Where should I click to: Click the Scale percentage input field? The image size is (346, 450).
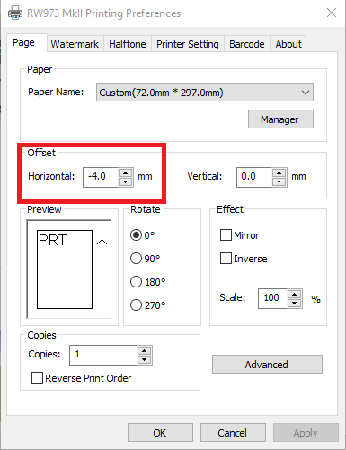coord(272,298)
